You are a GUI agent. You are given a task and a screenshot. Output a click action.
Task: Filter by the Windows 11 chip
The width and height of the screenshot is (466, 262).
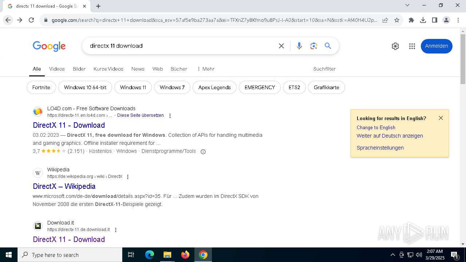click(x=133, y=87)
